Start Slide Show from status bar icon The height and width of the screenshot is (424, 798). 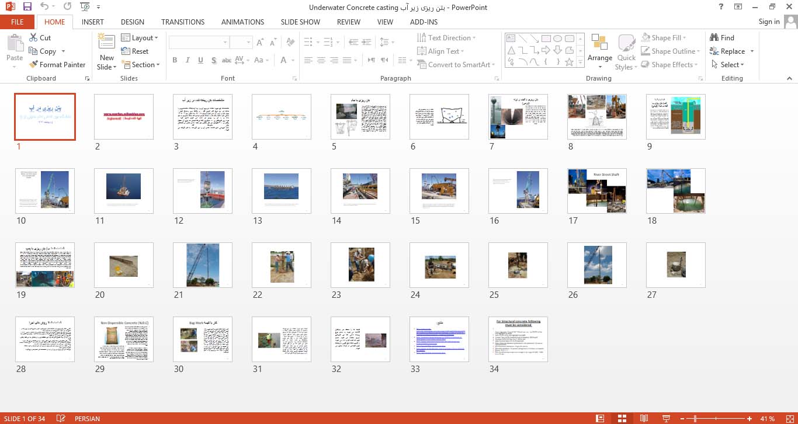click(x=665, y=419)
